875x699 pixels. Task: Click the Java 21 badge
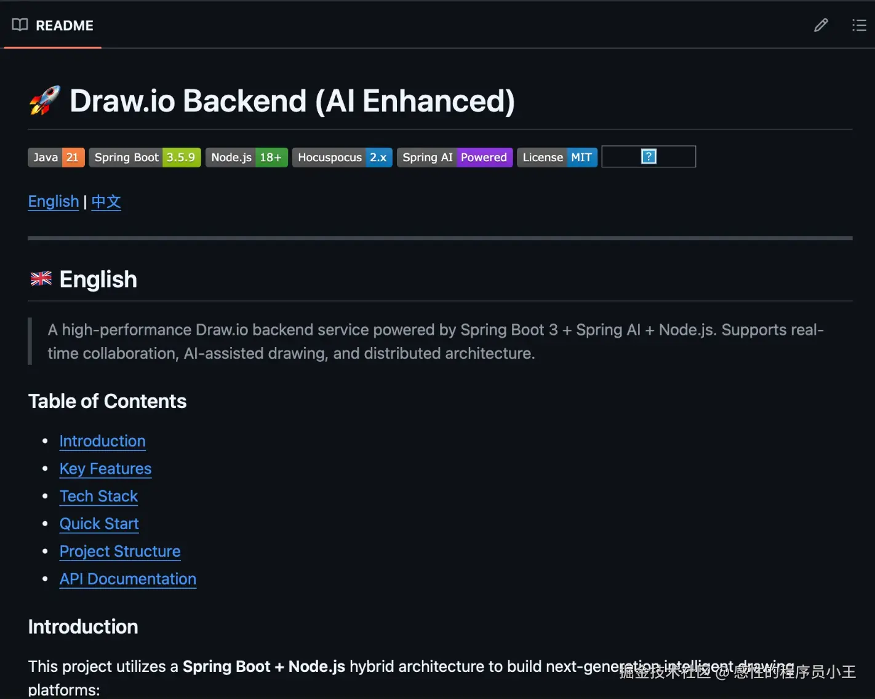click(56, 158)
